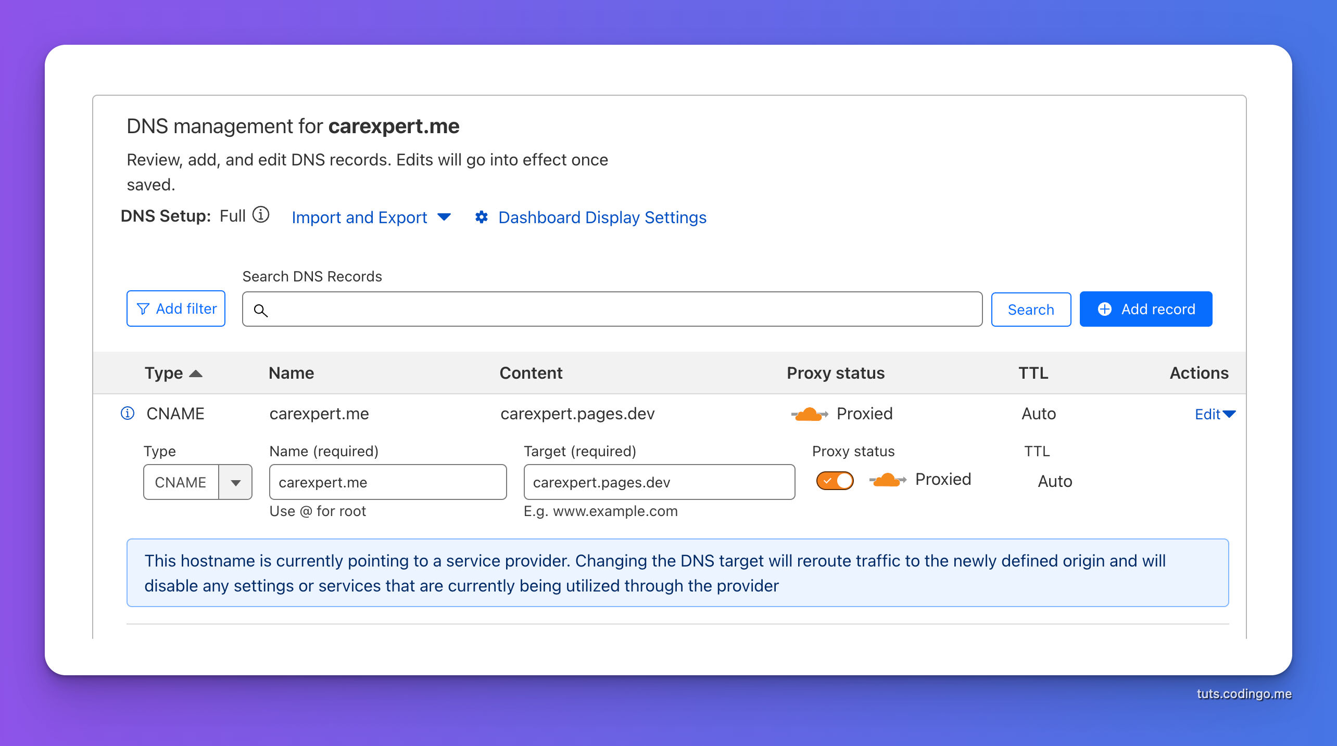Click the carexpert.me name cell
Image resolution: width=1337 pixels, height=746 pixels.
319,414
